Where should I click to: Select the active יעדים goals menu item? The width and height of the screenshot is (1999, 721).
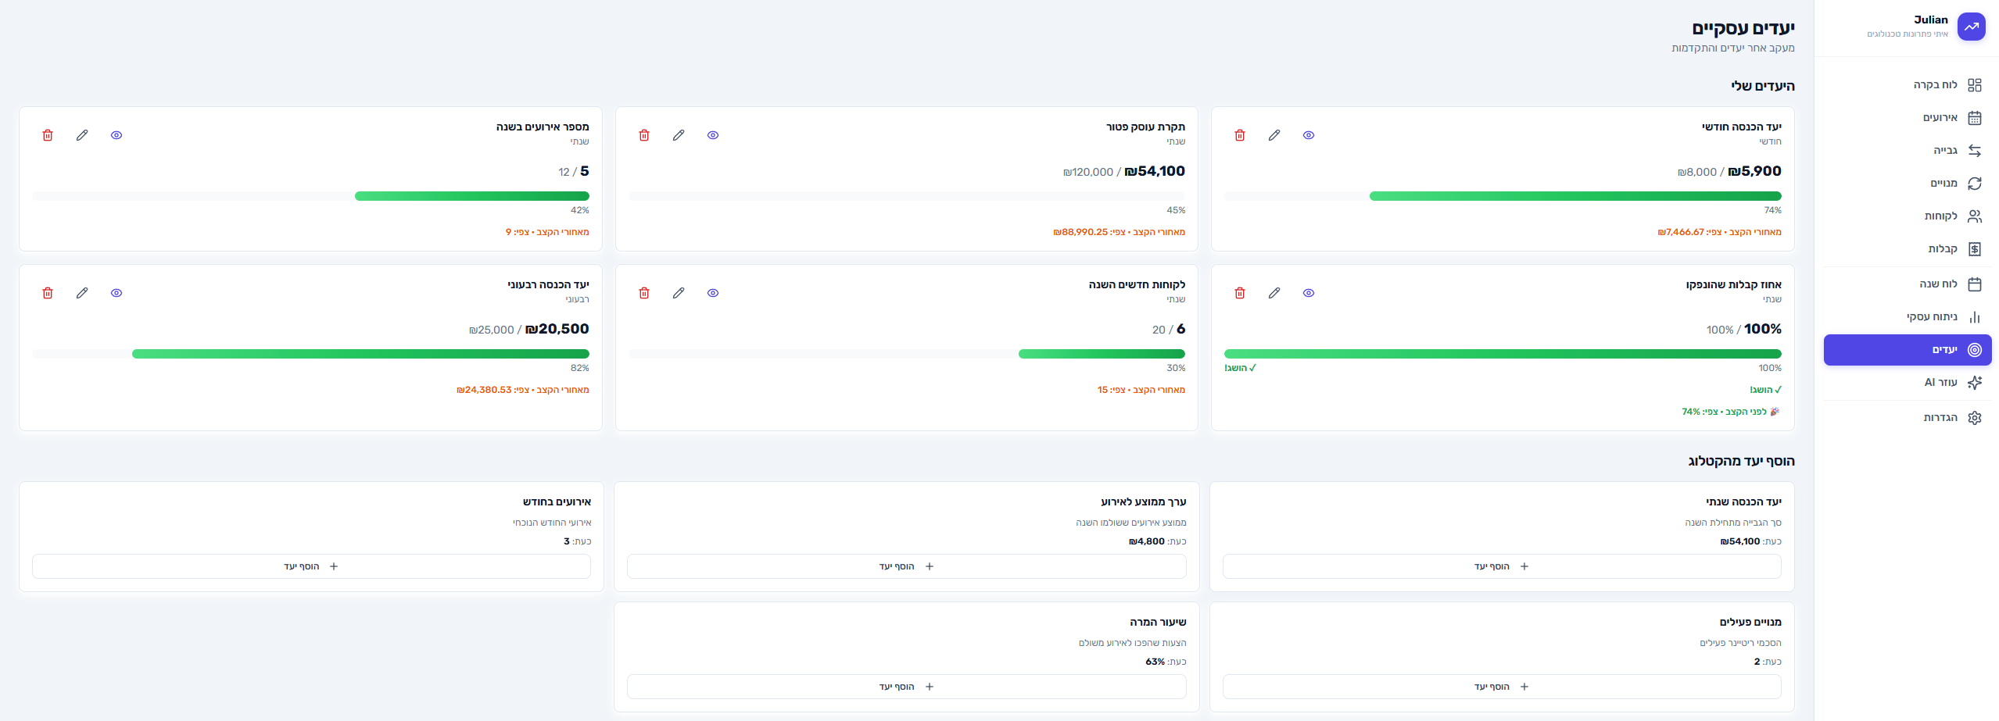click(1908, 350)
